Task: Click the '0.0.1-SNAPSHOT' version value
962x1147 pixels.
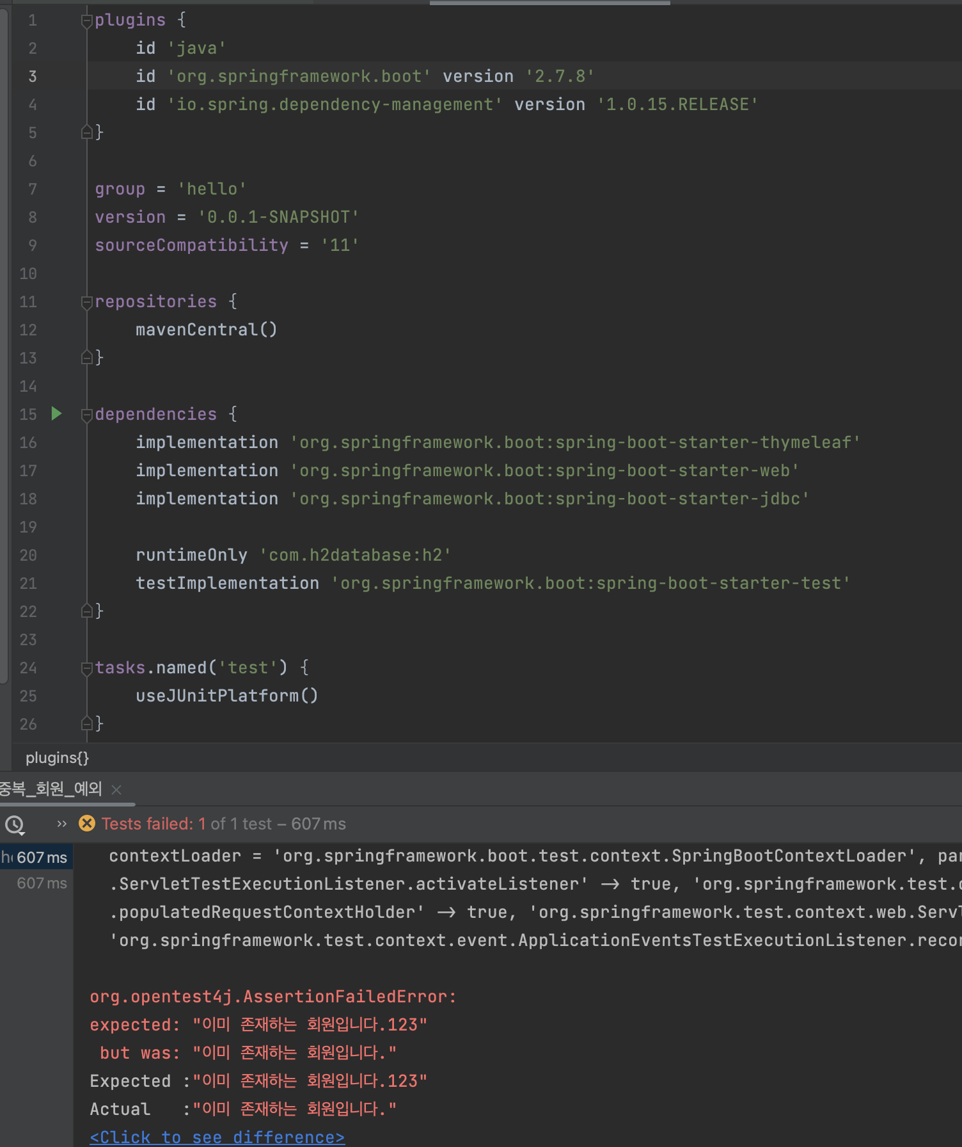Action: [279, 217]
